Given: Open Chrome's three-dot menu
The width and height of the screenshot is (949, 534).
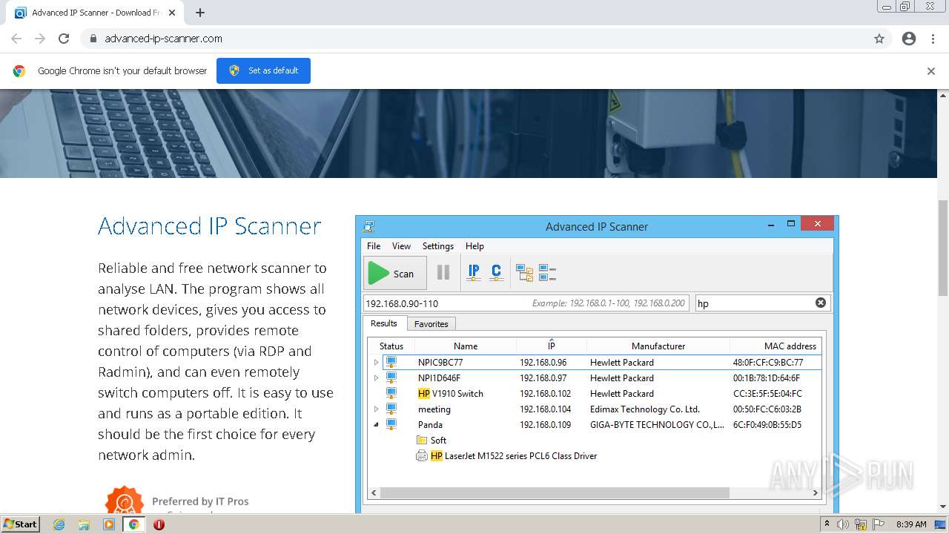Looking at the screenshot, I should pos(933,39).
